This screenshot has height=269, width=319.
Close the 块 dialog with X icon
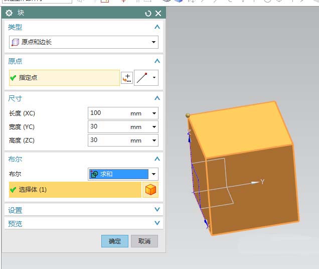(x=158, y=13)
